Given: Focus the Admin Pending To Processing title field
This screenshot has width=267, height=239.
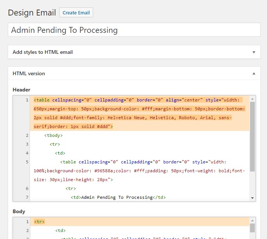Looking at the screenshot, I should [134, 30].
